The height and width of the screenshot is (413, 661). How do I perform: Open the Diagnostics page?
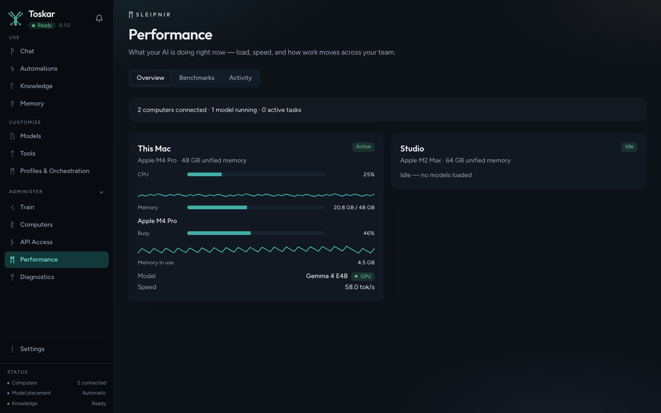coord(56,277)
